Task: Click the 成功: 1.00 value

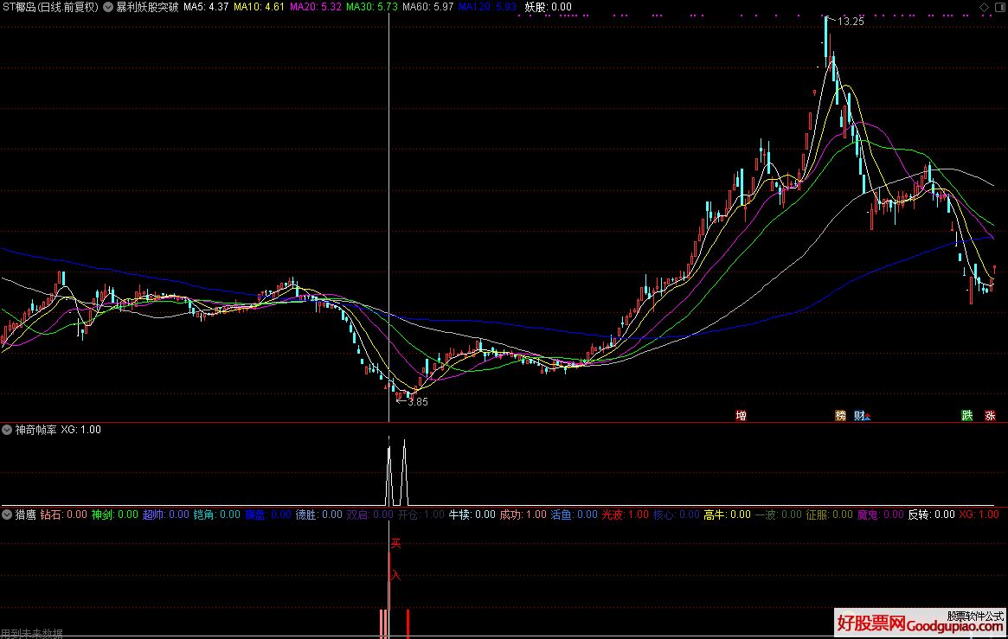Action: click(523, 514)
